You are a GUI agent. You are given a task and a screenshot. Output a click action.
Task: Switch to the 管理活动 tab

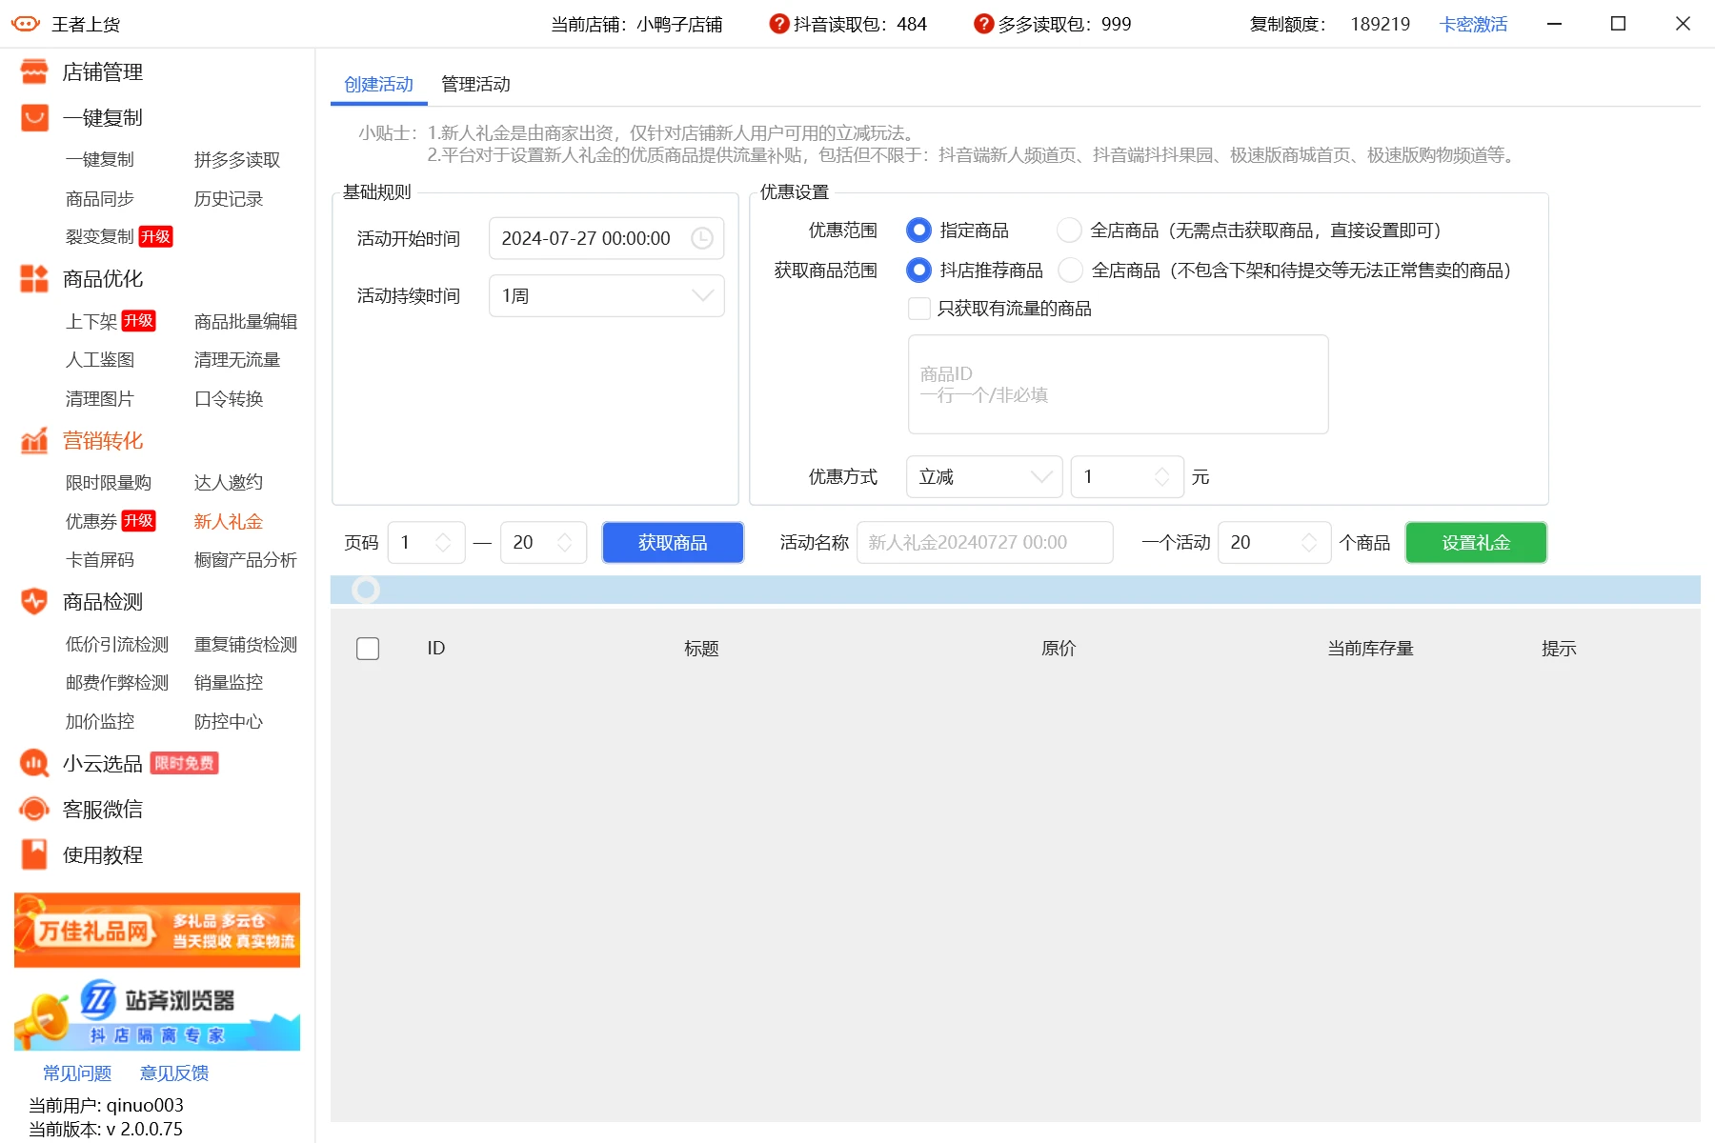(475, 84)
